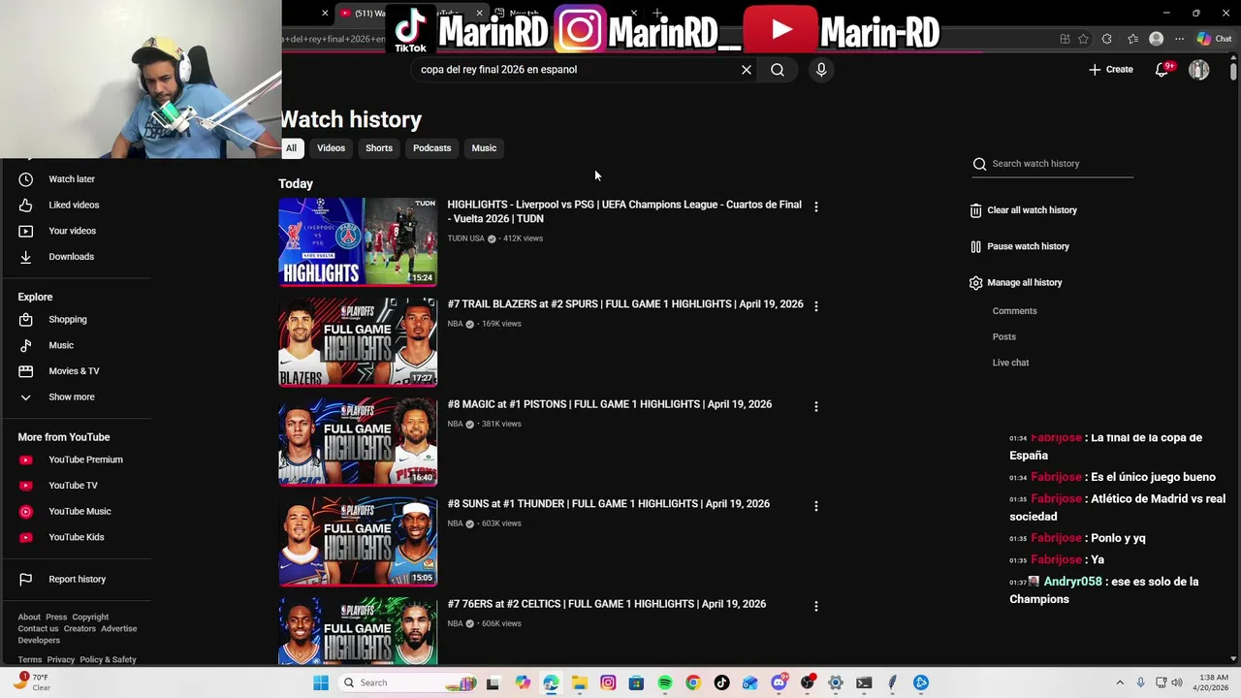Click the Report history flag icon
The height and width of the screenshot is (698, 1241).
[x=26, y=580]
